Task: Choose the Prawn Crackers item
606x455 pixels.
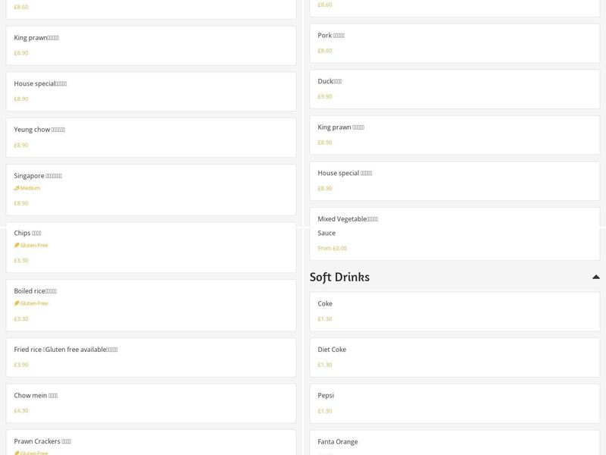Action: click(151, 443)
